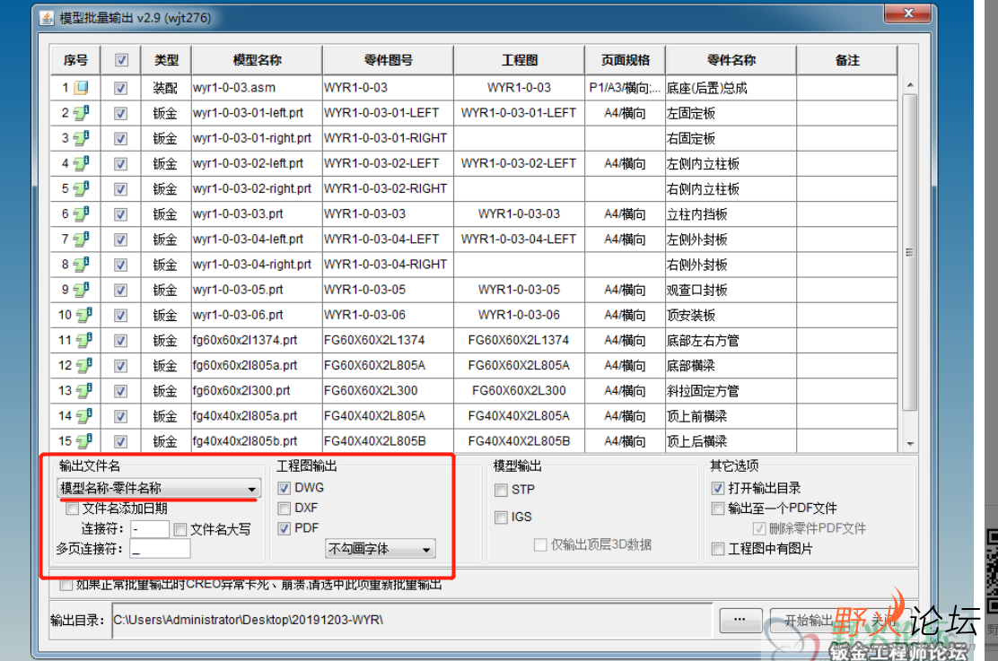Uncheck the checkbox for fg60x60x2l1374.prt
The image size is (998, 661).
click(x=120, y=340)
